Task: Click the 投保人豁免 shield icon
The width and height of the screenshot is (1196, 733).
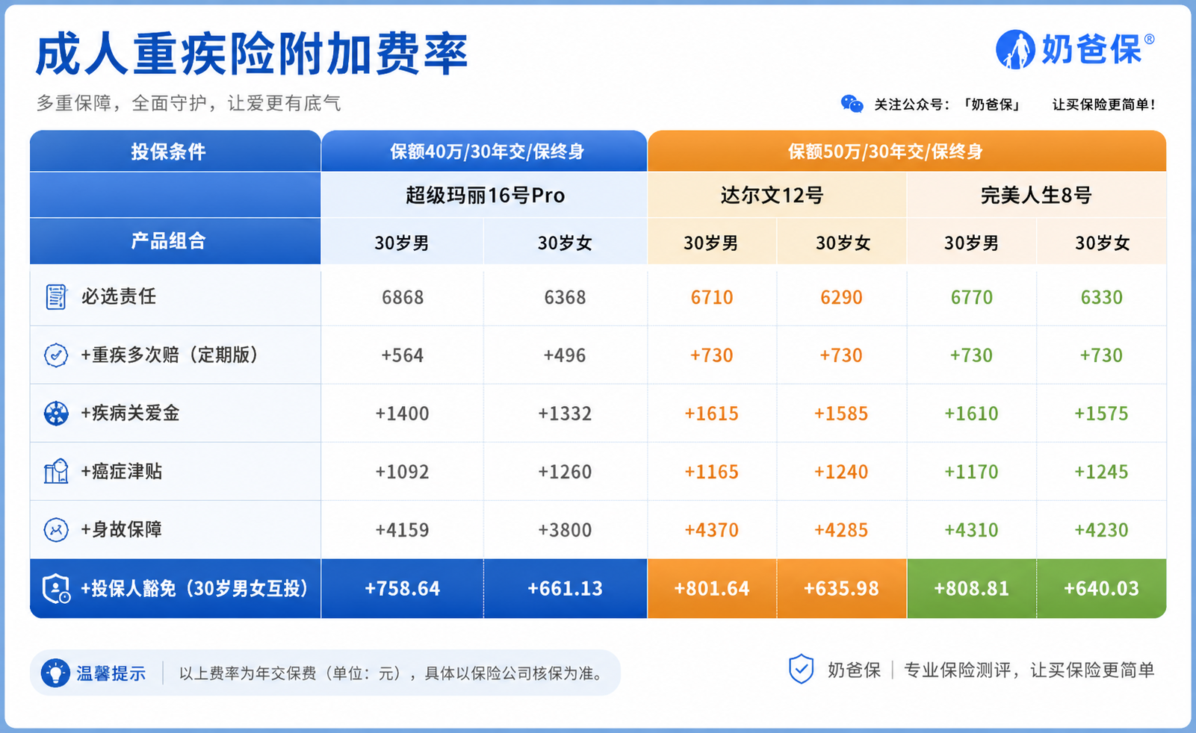Action: pyautogui.click(x=56, y=588)
